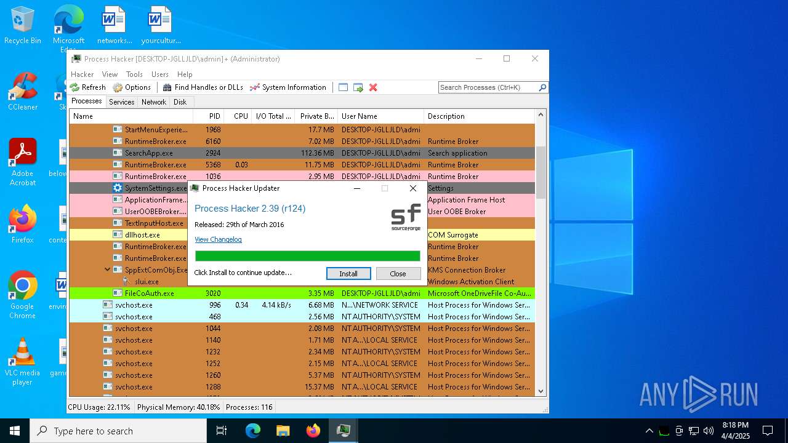This screenshot has width=788, height=443.
Task: Select the Processes tab
Action: pyautogui.click(x=87, y=102)
